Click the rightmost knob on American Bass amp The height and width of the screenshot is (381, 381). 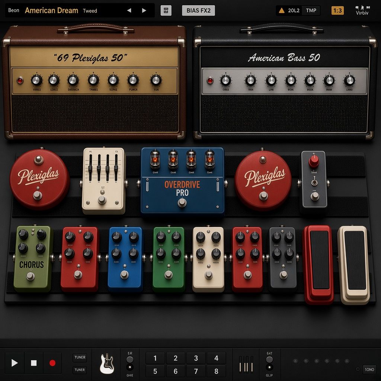click(x=349, y=80)
